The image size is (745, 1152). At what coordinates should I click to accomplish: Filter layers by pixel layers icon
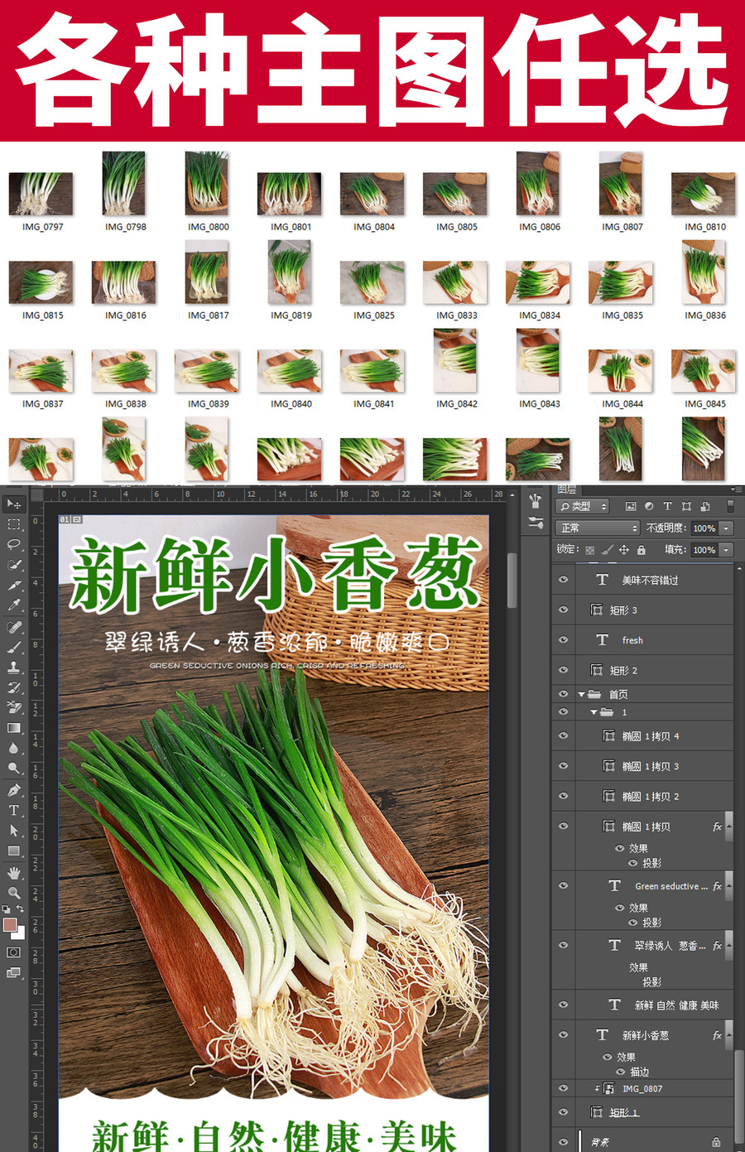pyautogui.click(x=631, y=506)
